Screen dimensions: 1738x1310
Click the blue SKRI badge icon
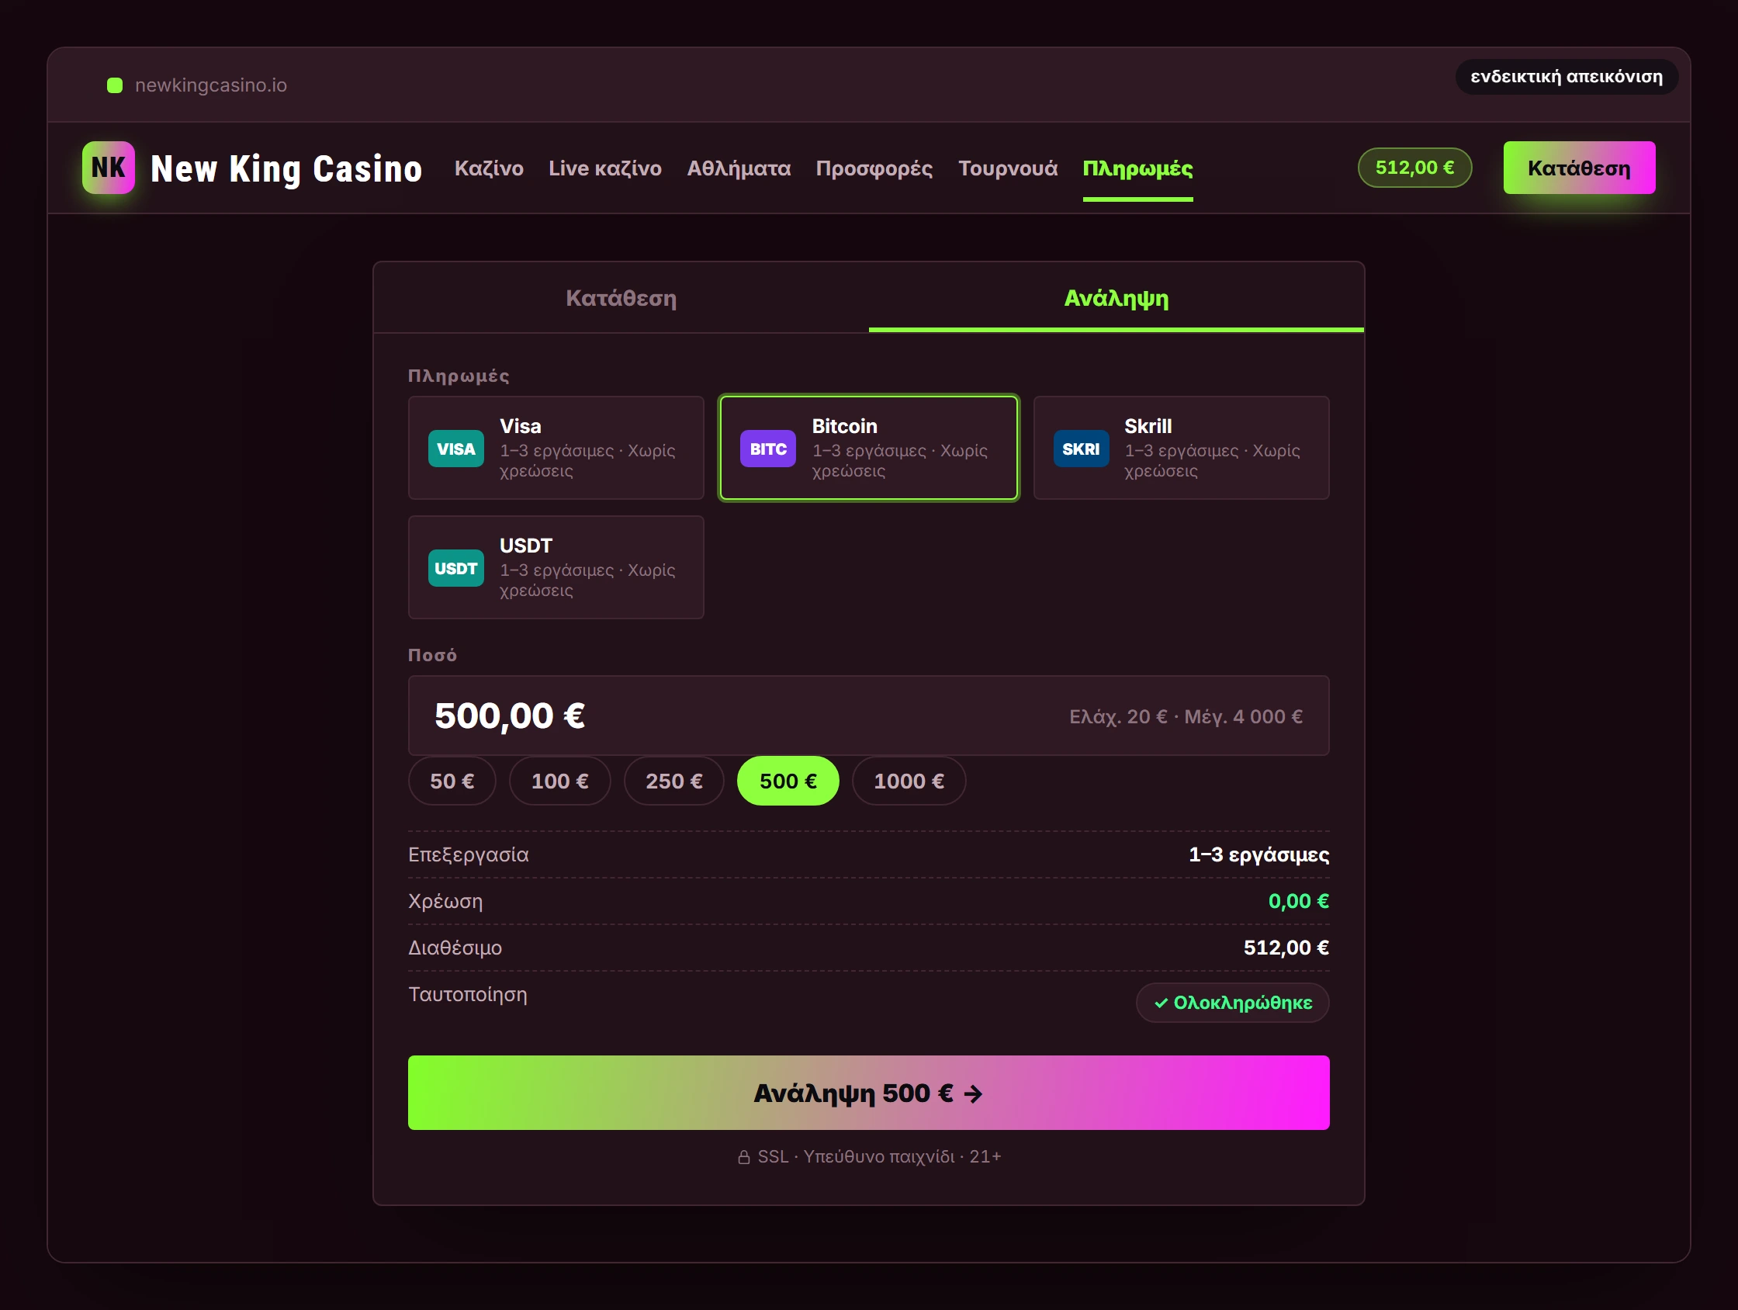pyautogui.click(x=1080, y=449)
